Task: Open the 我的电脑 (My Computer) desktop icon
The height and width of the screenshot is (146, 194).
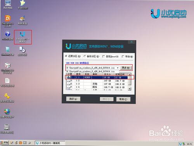Action: click(x=8, y=5)
